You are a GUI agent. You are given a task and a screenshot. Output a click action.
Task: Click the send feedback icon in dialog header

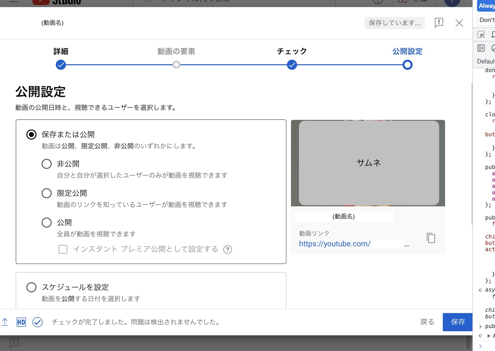coord(439,23)
